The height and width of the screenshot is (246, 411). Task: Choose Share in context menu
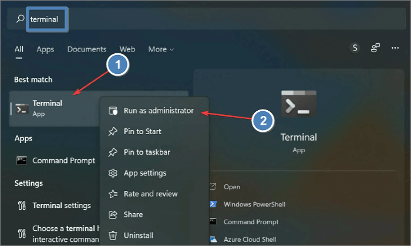[154, 214]
